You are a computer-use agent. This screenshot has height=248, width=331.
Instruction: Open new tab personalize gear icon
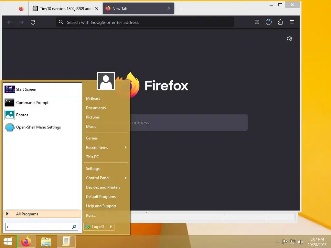pyautogui.click(x=290, y=39)
